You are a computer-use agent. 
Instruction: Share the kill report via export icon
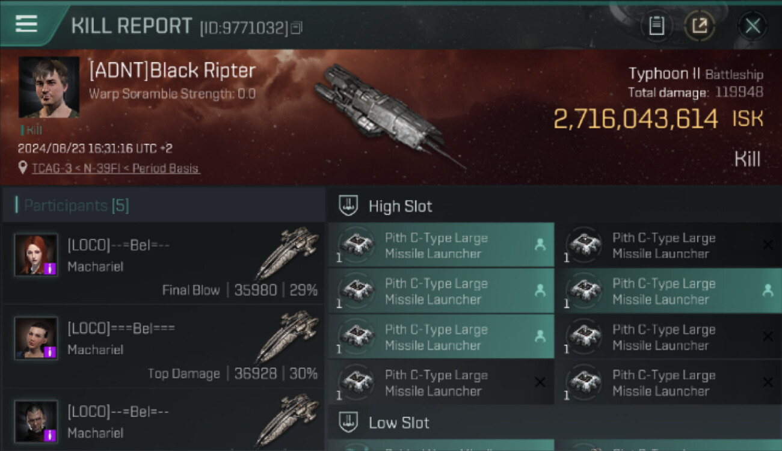click(x=699, y=26)
